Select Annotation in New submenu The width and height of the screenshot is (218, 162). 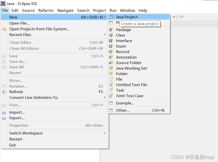139,57
